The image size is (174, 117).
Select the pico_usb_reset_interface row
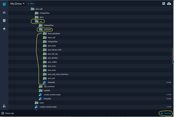(x=90, y=74)
